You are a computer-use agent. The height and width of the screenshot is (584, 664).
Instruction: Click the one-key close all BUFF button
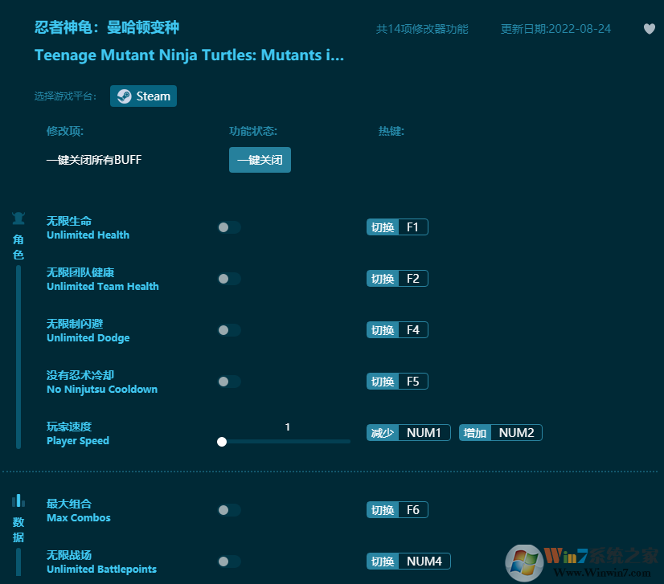tap(260, 160)
